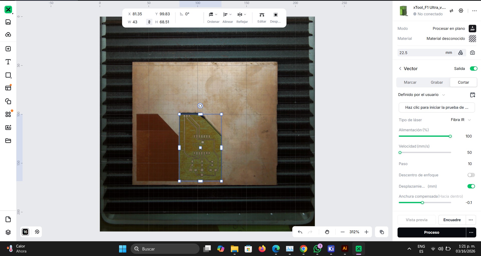Viewport: 481px width, 256px height.
Task: Open Windows Start menu
Action: pos(123,249)
